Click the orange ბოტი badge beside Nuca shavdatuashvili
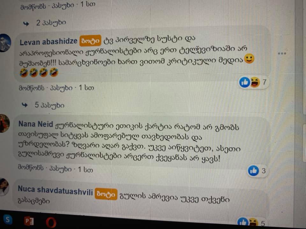Viewport: 306px width, 229px height. click(x=106, y=194)
